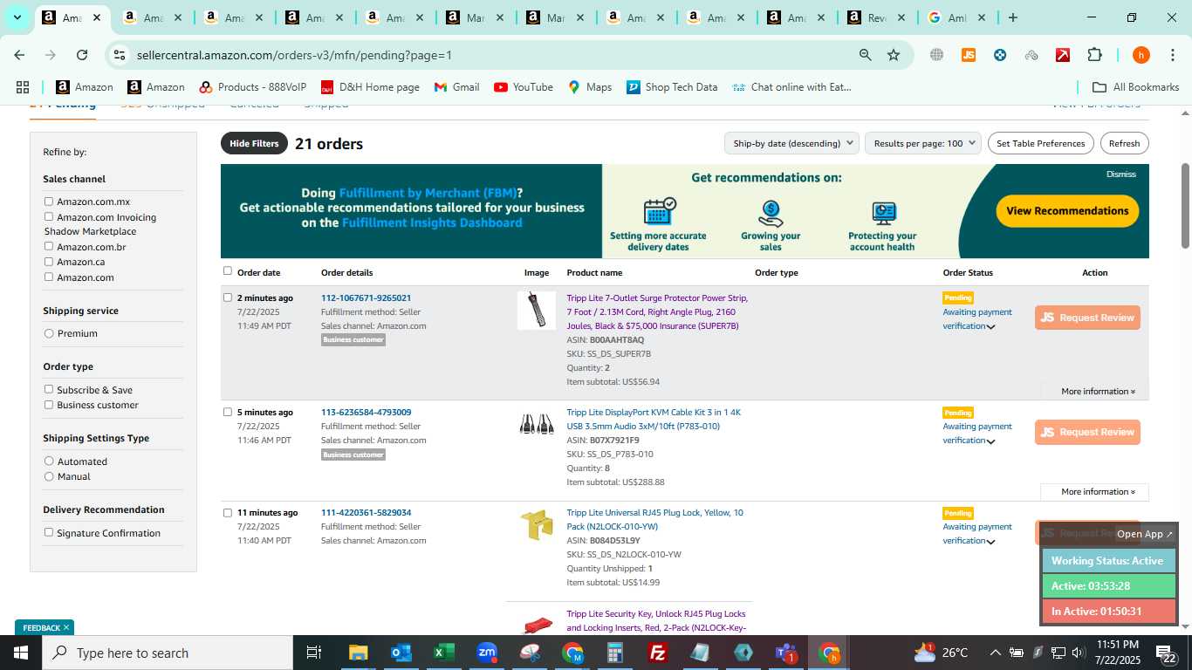Open Results per page dropdown
This screenshot has height=670, width=1192.
[923, 143]
